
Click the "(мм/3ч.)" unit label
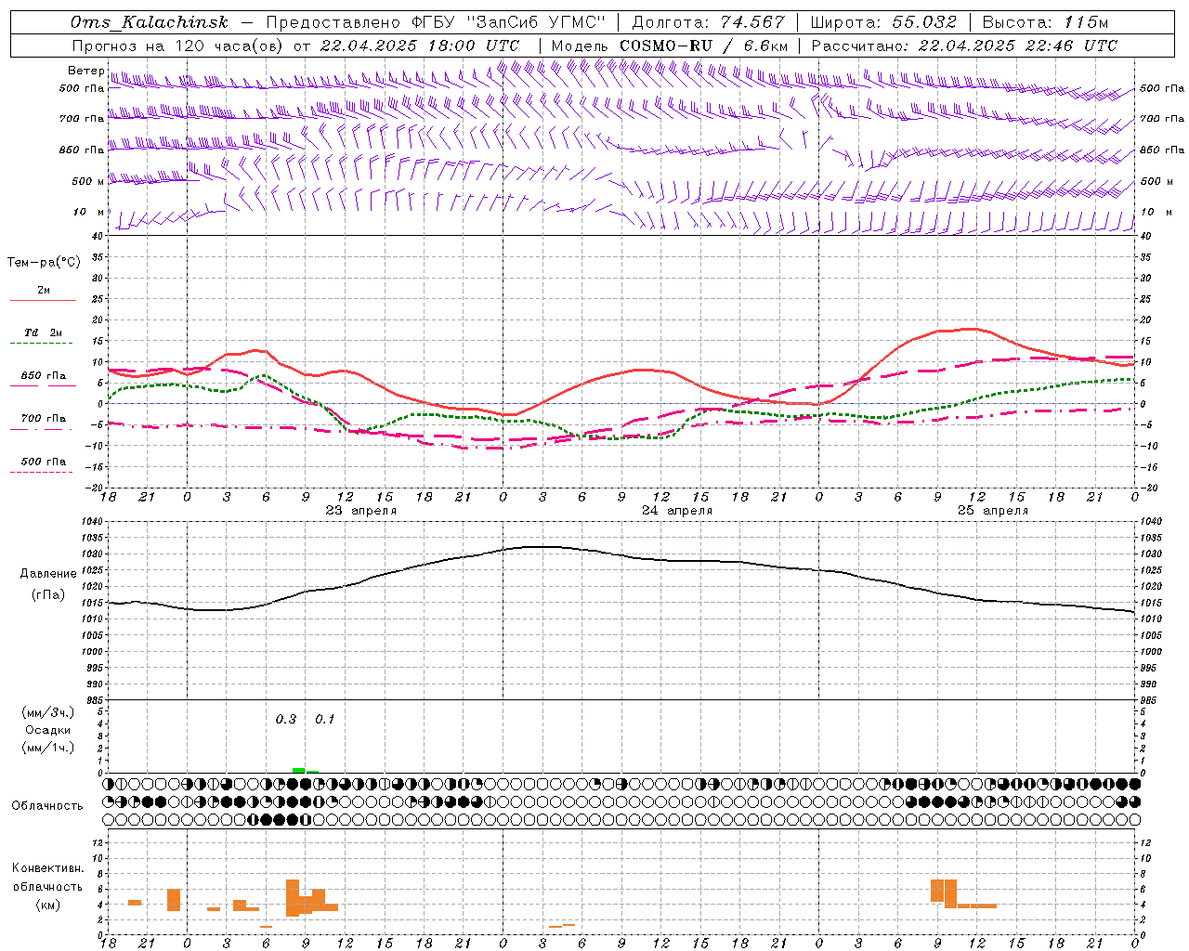(47, 712)
